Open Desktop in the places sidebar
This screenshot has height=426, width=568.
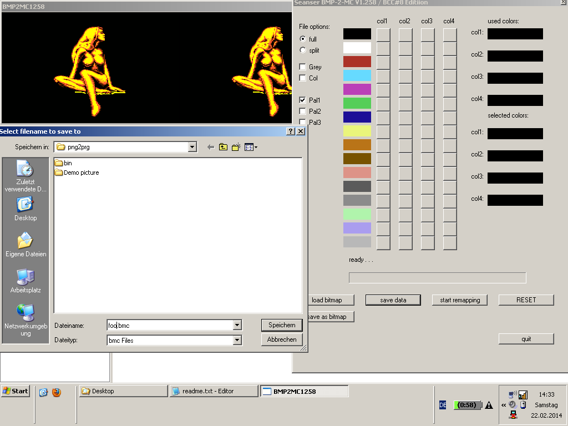(x=26, y=209)
